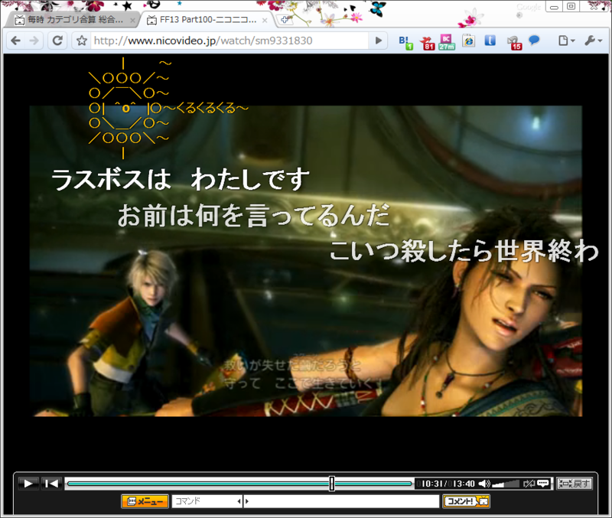The height and width of the screenshot is (518, 612).
Task: Minimize the browser window
Action: point(554,7)
